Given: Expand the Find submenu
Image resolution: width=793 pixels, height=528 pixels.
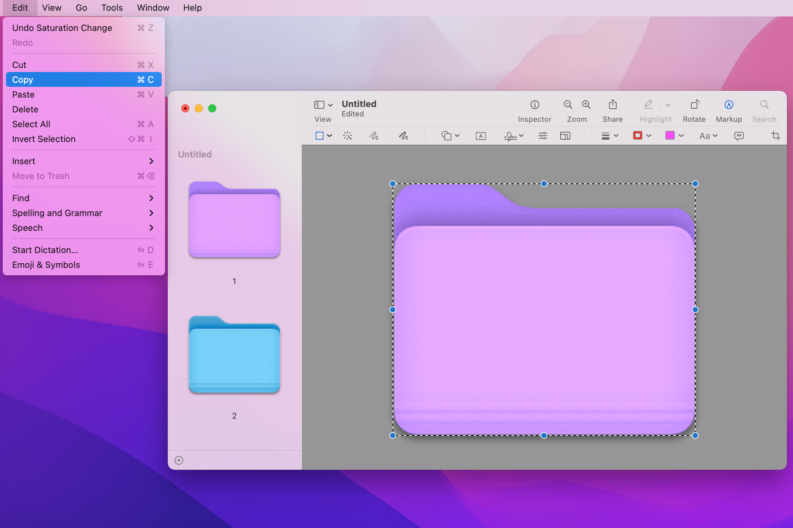Looking at the screenshot, I should click(83, 198).
